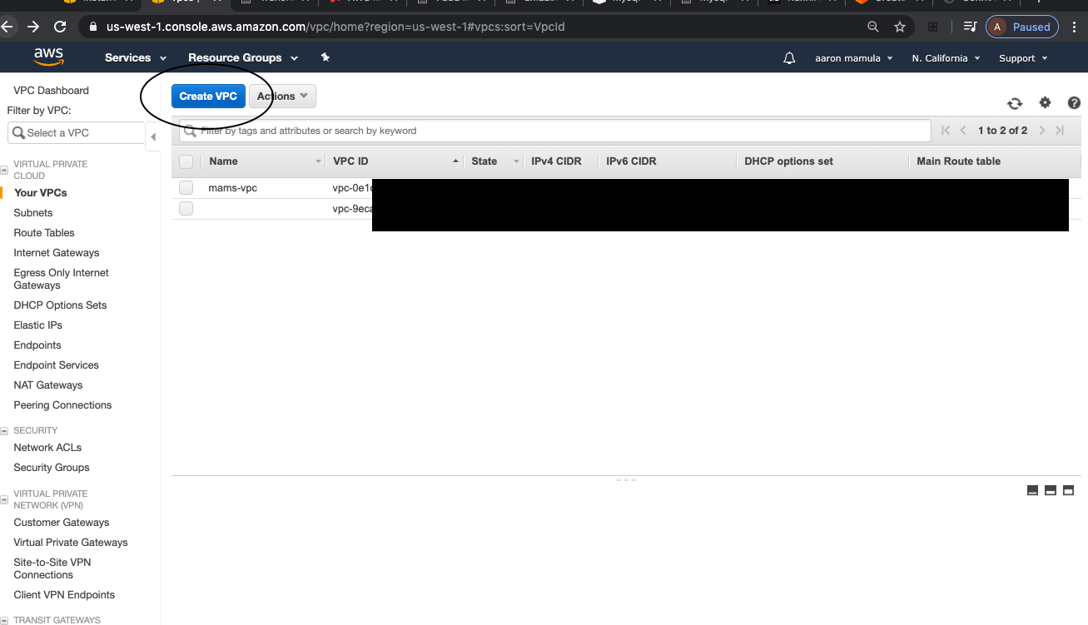Open Virtual Private Gateways page
This screenshot has width=1088, height=625.
click(x=71, y=543)
